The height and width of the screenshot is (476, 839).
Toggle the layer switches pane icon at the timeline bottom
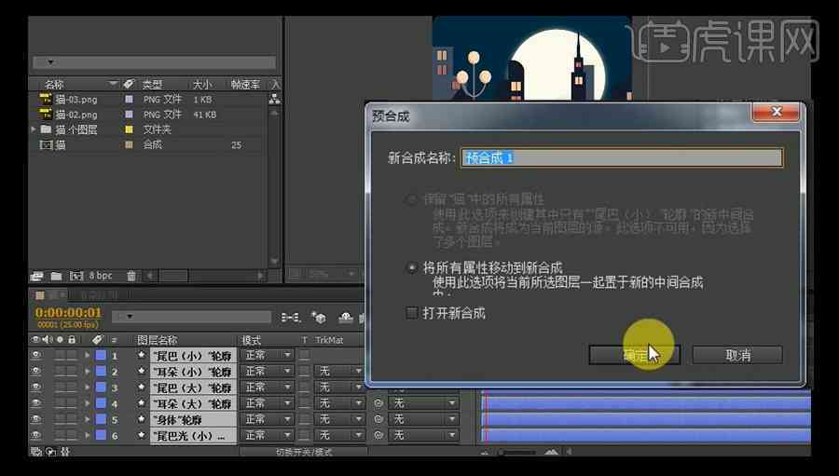point(35,452)
